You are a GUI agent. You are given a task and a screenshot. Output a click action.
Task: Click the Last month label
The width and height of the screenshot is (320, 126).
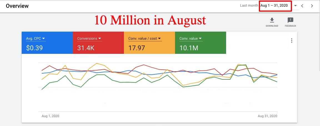(249, 6)
